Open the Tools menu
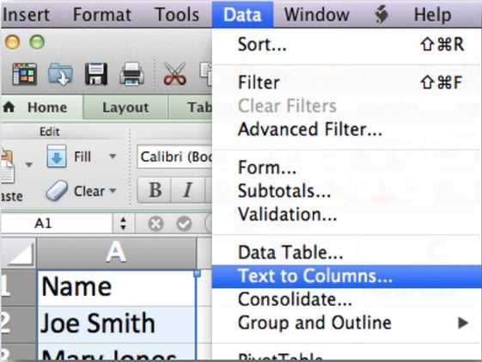Screen dimensions: 482x362 (177, 15)
